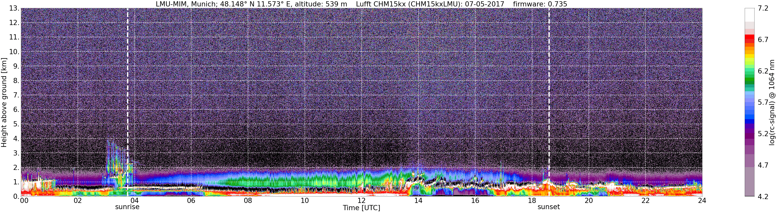Click the 'sunrise' label below the axis
777x213 pixels.
(127, 207)
